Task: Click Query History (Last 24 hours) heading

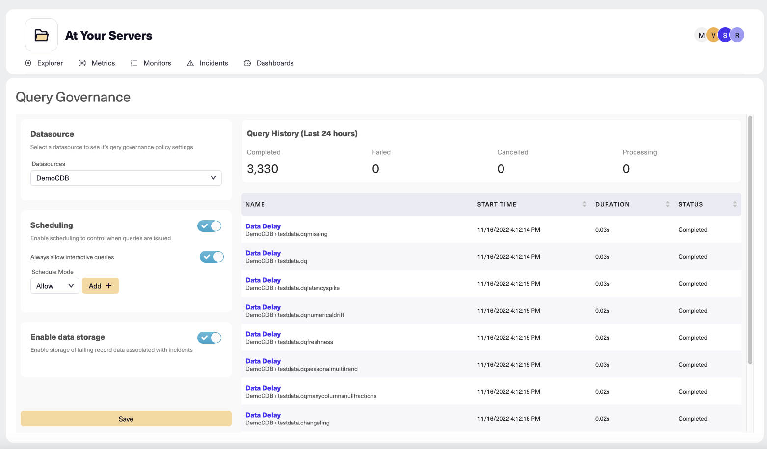Action: (302, 134)
